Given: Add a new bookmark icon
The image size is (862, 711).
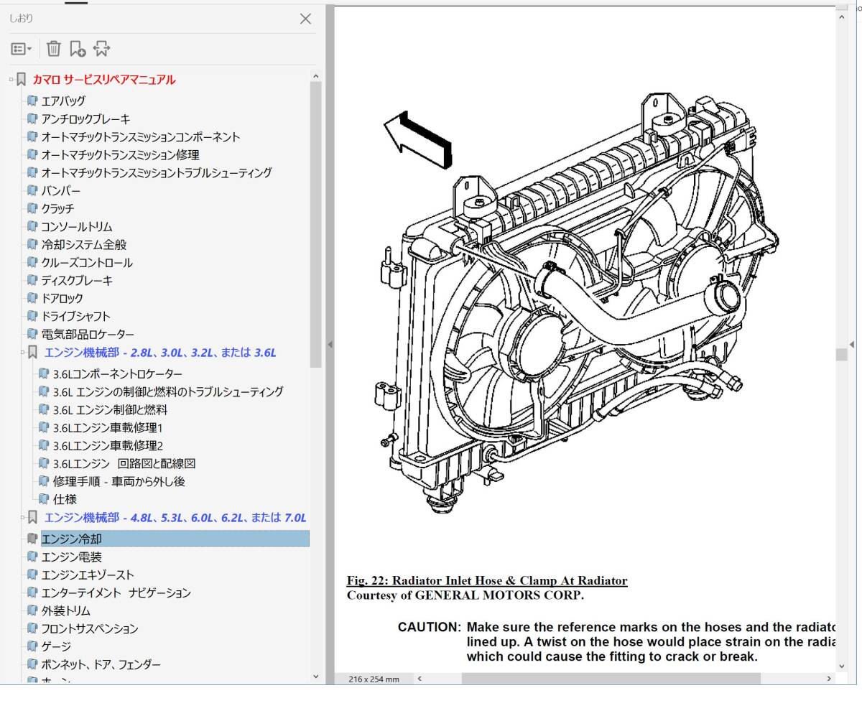Looking at the screenshot, I should (x=78, y=49).
